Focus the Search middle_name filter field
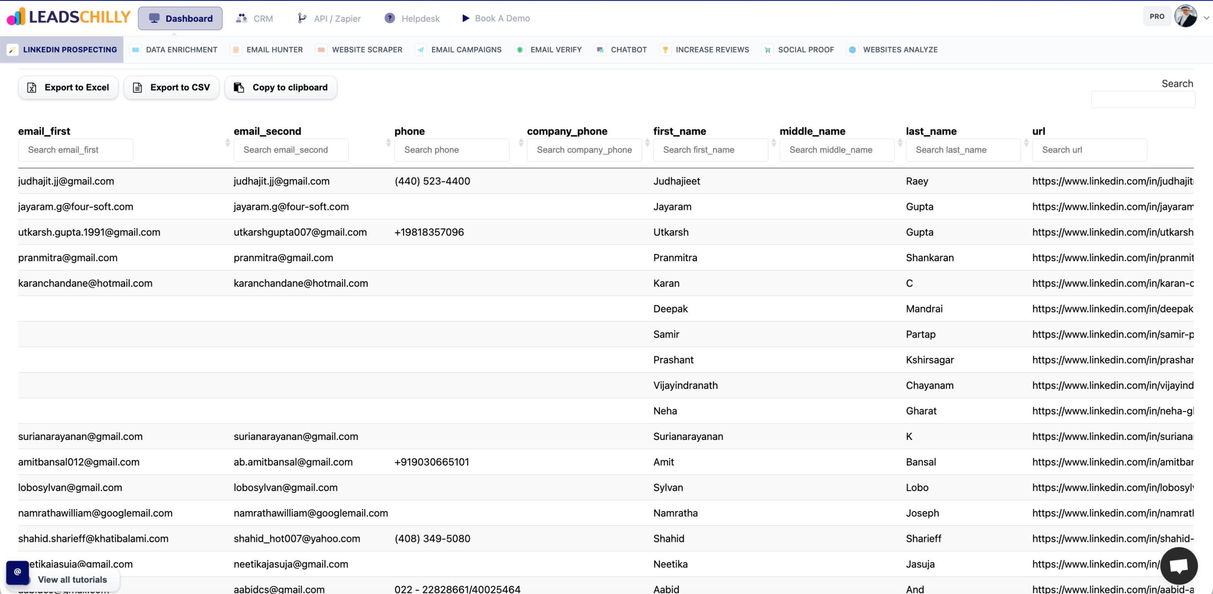 837,150
